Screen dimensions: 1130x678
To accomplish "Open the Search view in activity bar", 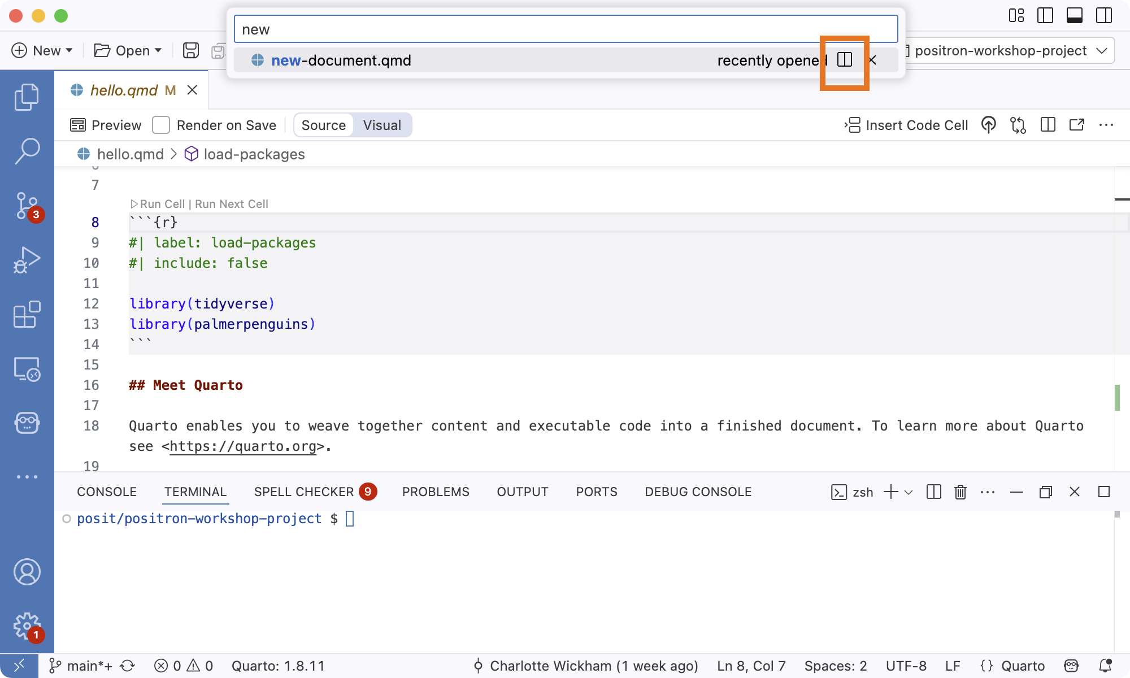I will pos(27,151).
